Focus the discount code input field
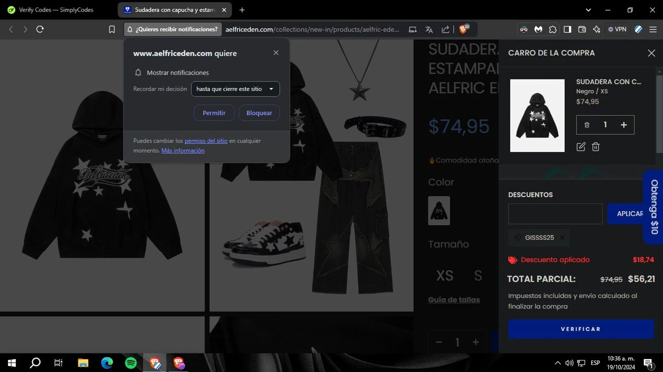Viewport: 663px width, 372px height. [x=555, y=214]
